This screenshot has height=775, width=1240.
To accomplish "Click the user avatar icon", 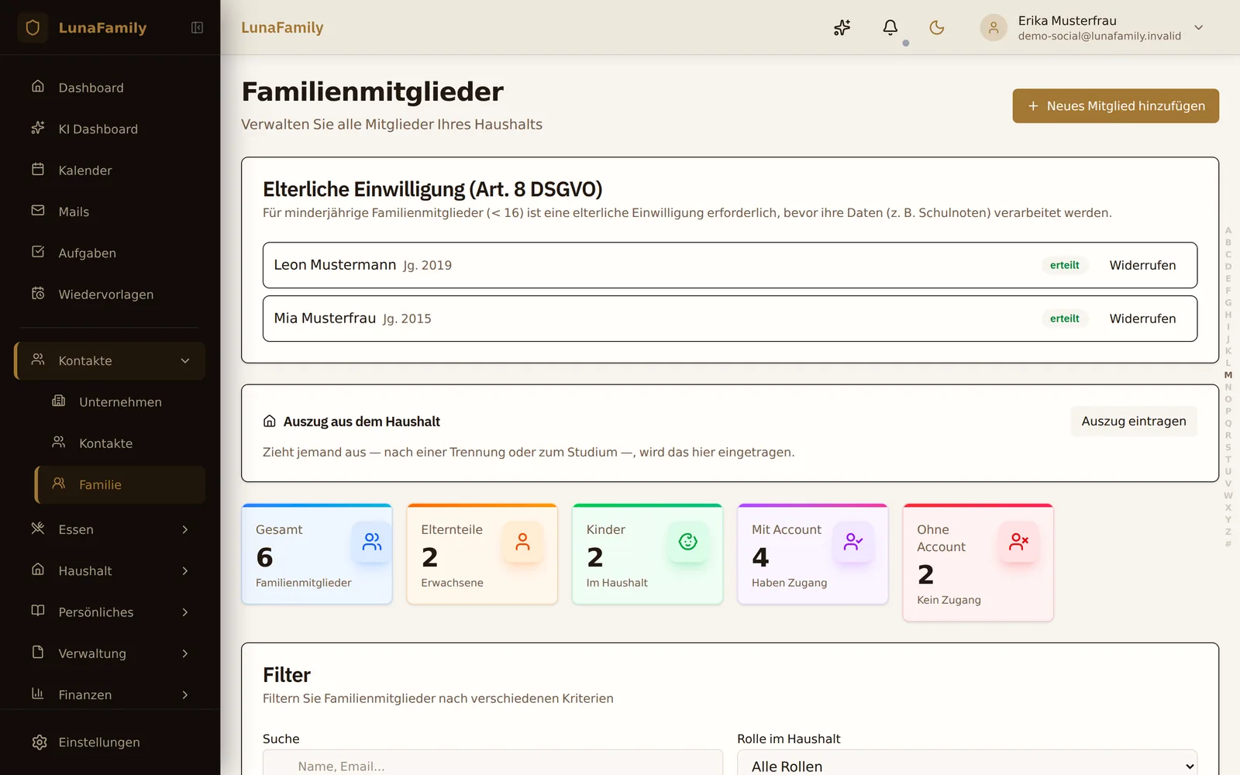I will pyautogui.click(x=994, y=28).
